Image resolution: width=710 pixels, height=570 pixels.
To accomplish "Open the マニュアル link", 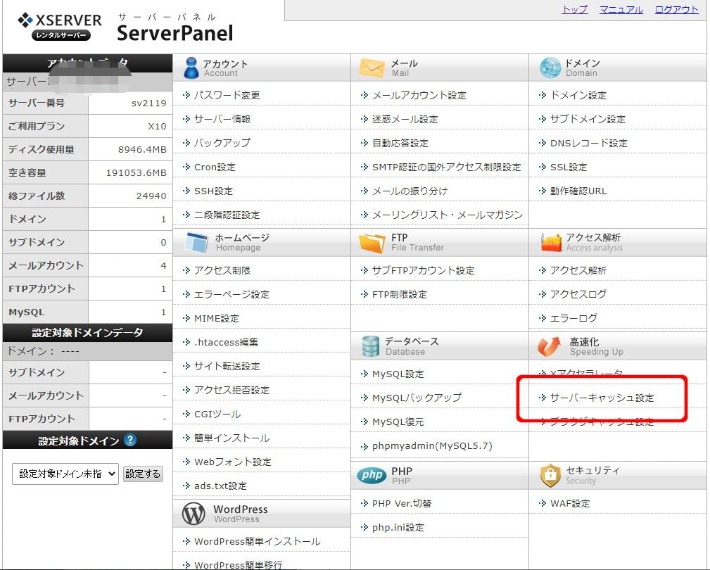I will [621, 10].
